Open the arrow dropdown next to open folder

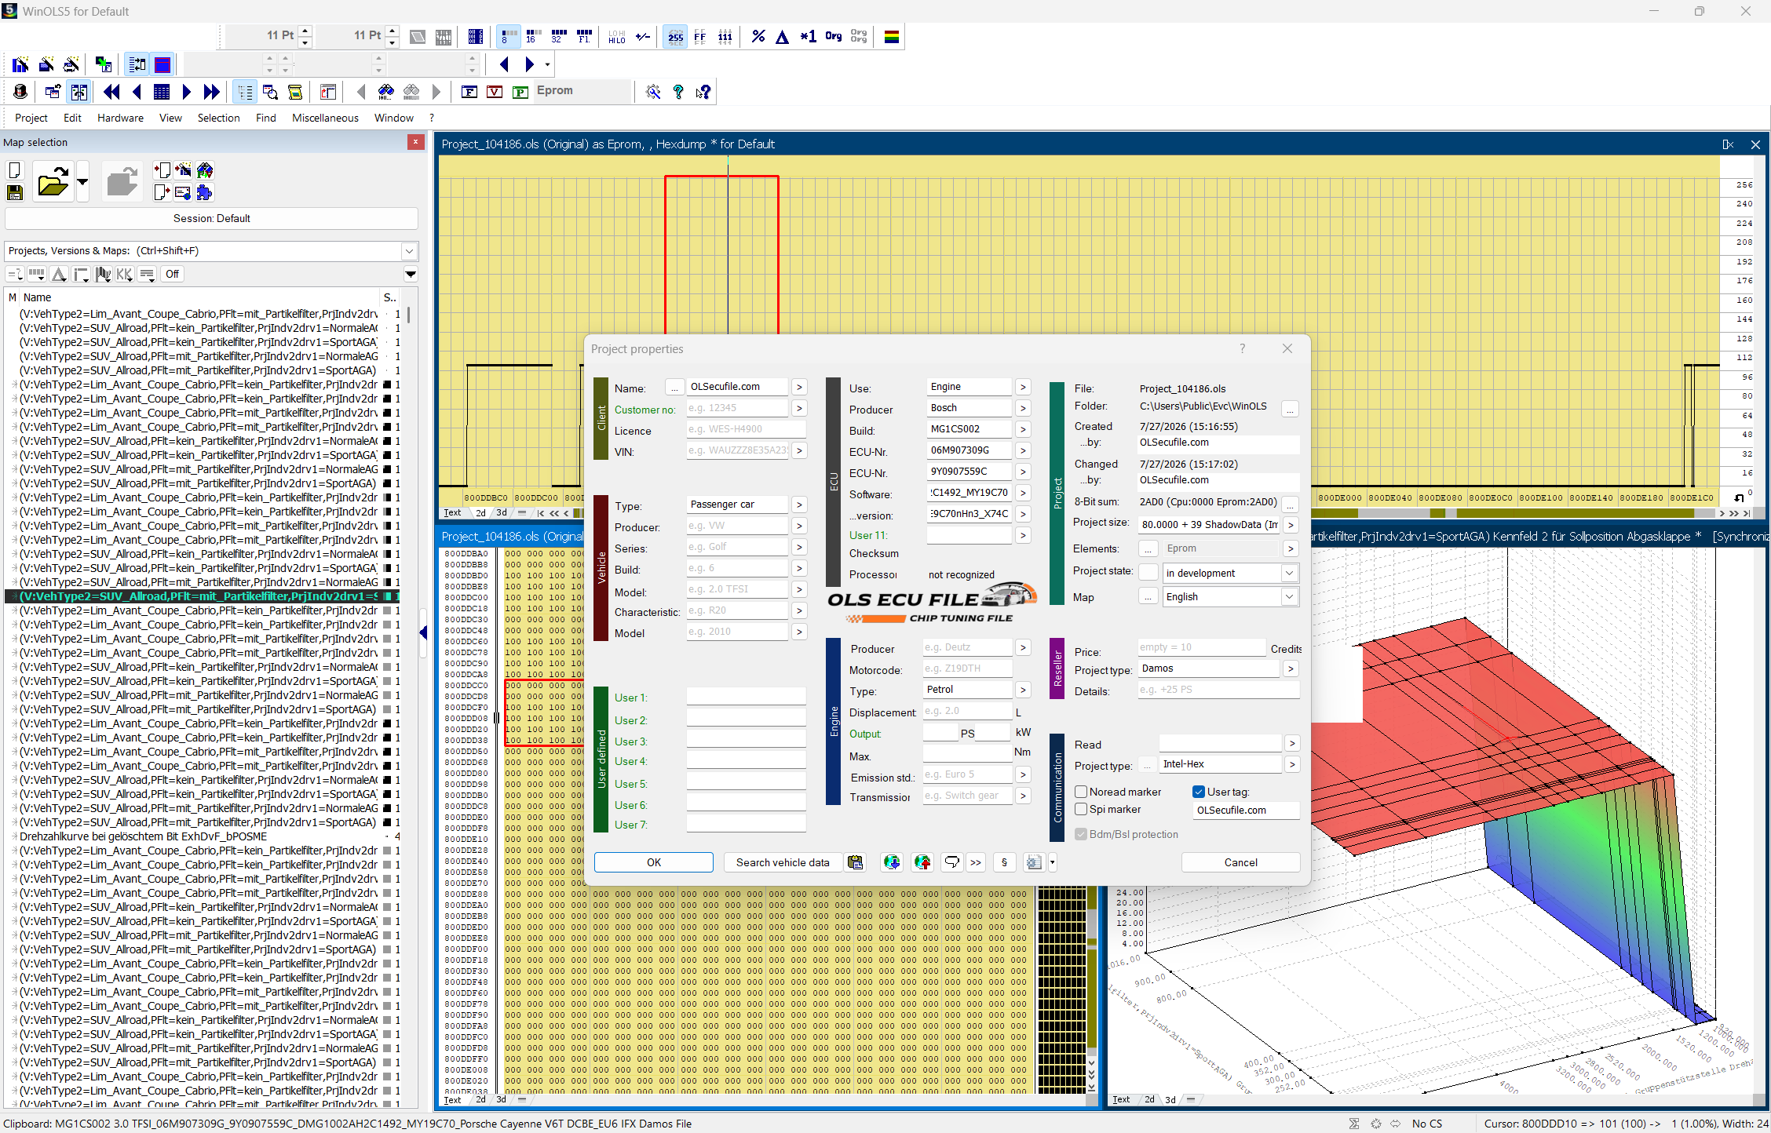[x=82, y=182]
